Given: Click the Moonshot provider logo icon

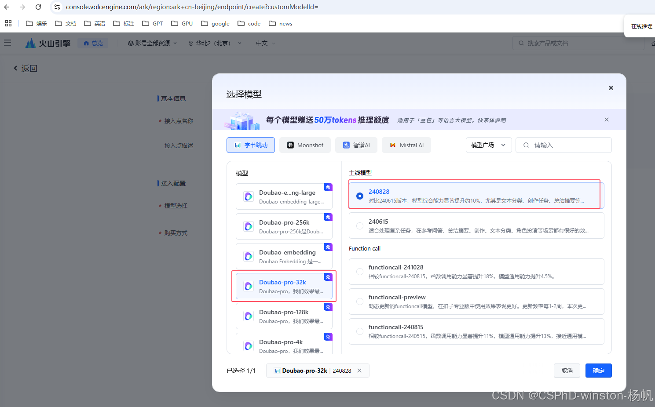Looking at the screenshot, I should (x=290, y=145).
